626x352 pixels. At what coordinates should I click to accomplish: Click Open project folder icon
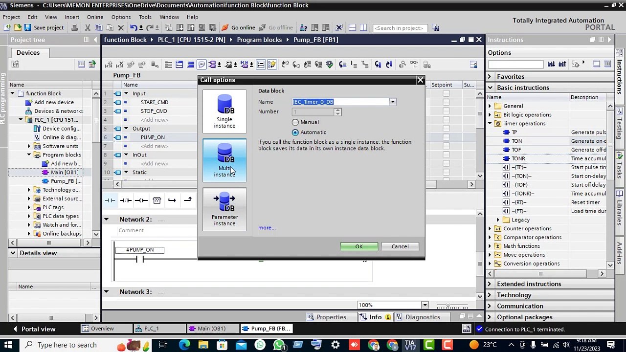18,28
